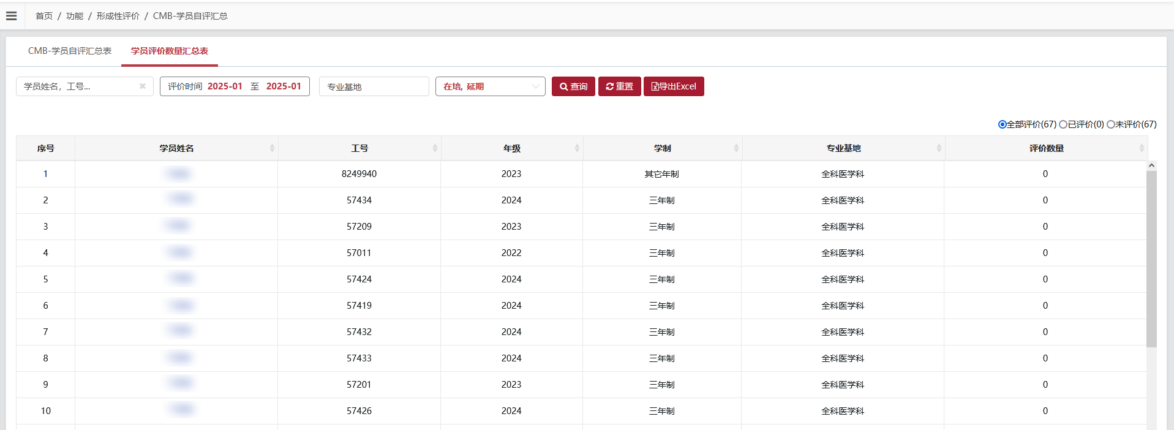
Task: Click evaluation count 0 in row 5
Action: pyautogui.click(x=1045, y=279)
